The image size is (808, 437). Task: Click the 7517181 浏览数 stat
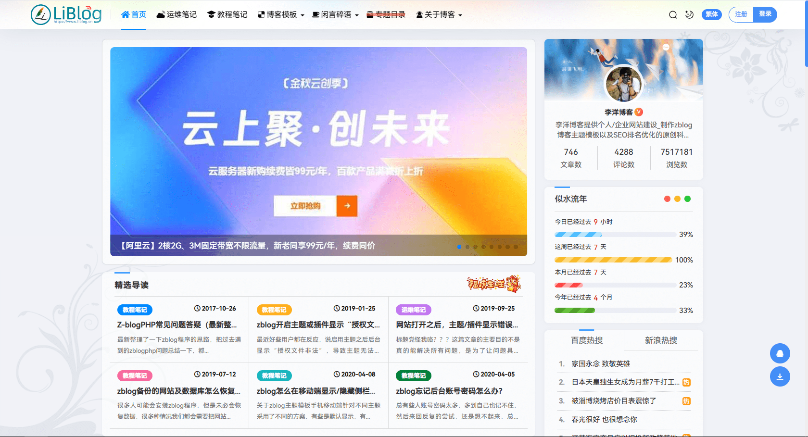(677, 158)
